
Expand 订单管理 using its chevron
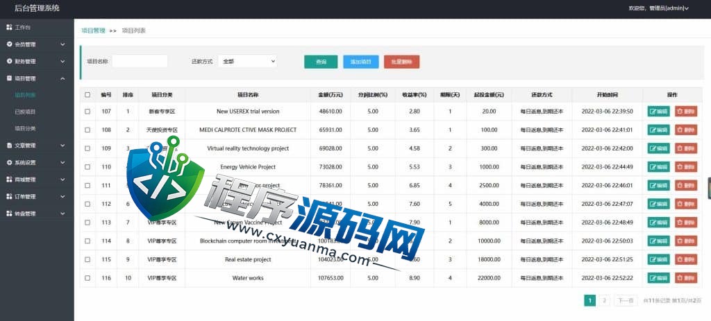coord(62,196)
